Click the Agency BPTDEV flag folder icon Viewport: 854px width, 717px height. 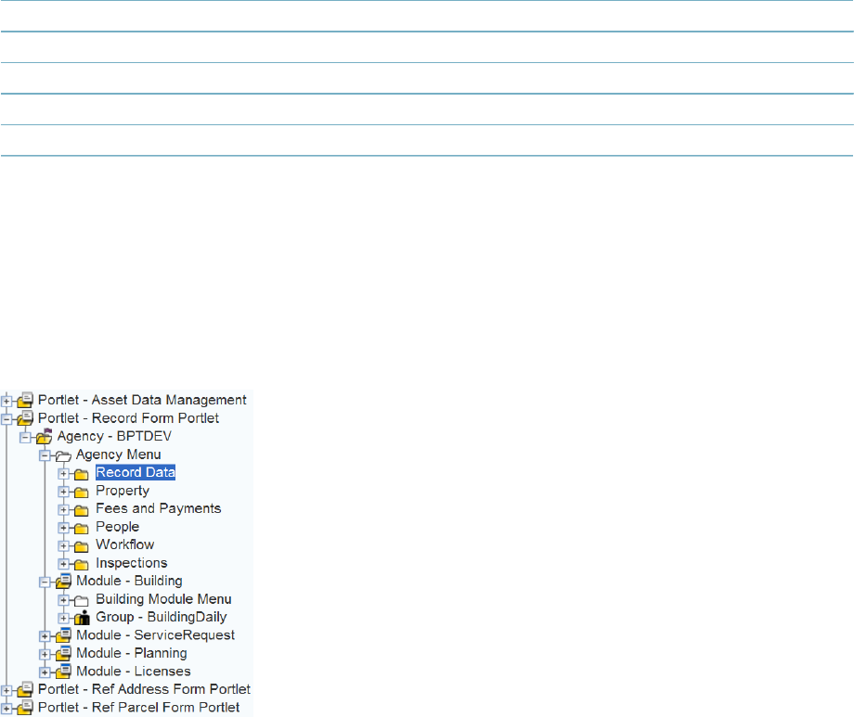[x=45, y=436]
